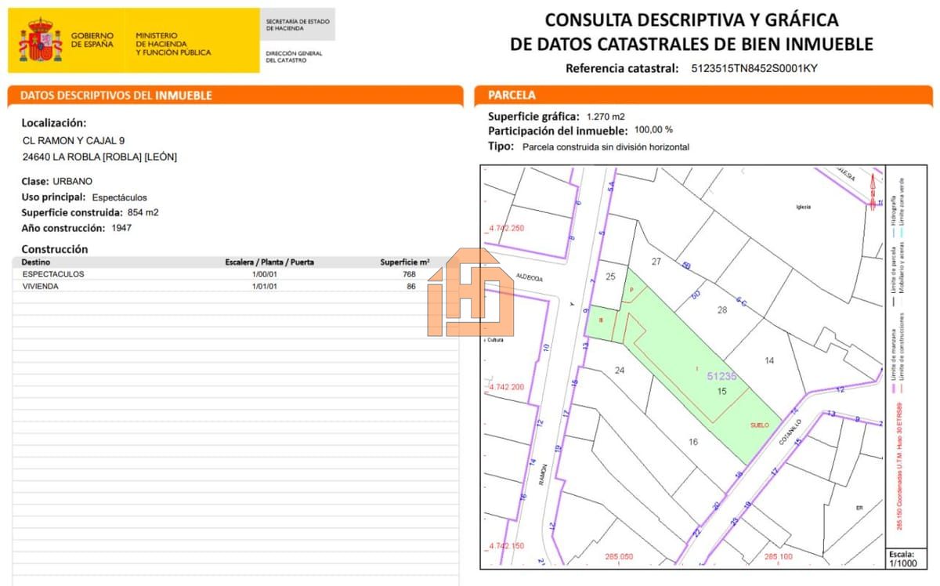Click the red 'SUELO' label on map
The image size is (940, 586).
click(x=760, y=425)
